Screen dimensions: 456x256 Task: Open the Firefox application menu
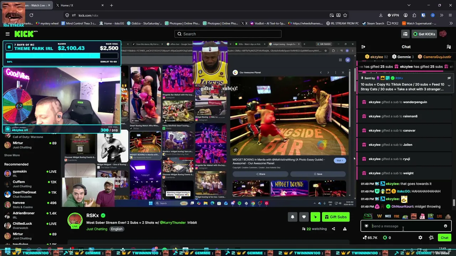[450, 15]
